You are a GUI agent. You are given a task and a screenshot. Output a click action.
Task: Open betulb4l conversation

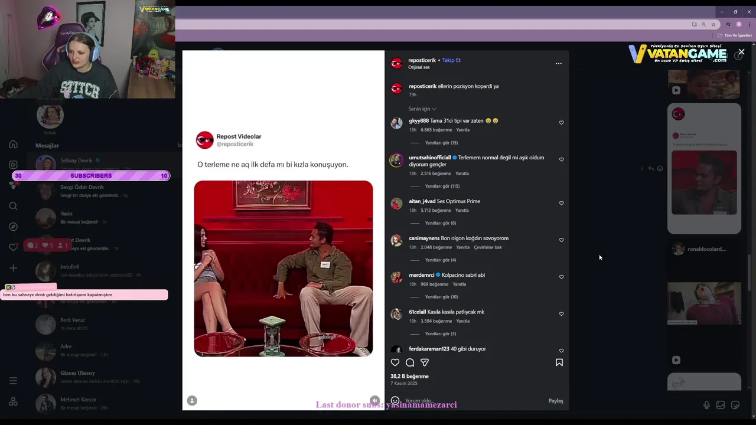106,270
